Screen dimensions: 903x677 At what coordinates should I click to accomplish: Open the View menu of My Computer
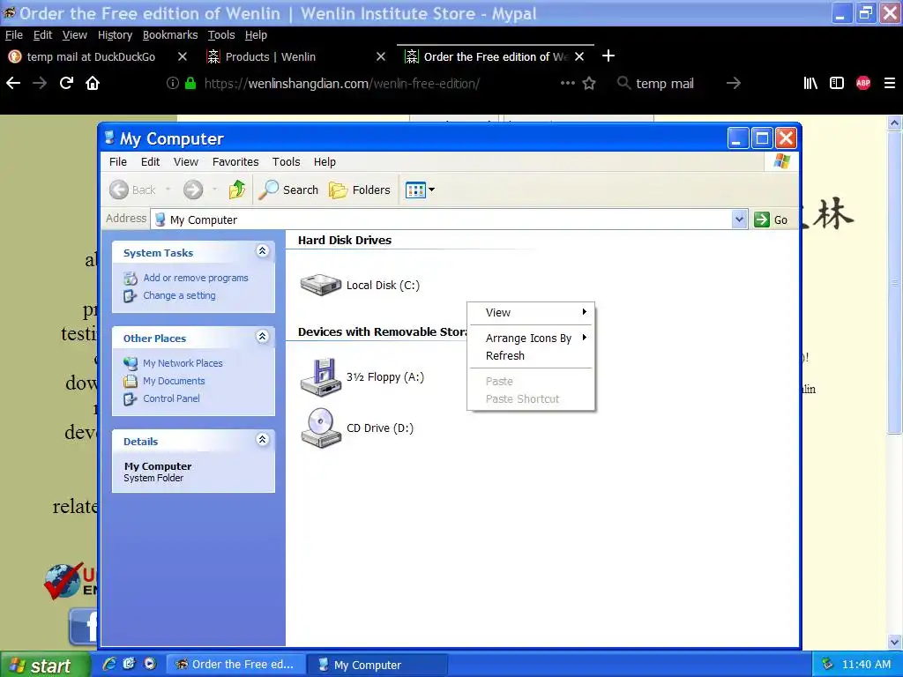(x=186, y=162)
